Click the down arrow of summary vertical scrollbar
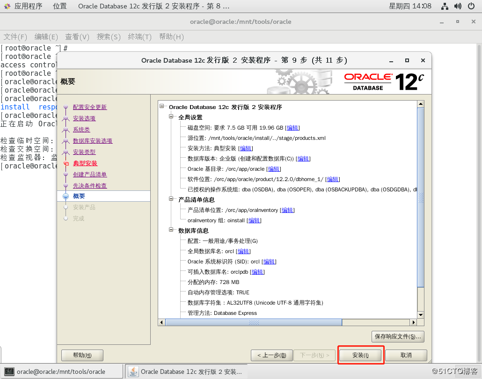The height and width of the screenshot is (379, 482). [421, 315]
